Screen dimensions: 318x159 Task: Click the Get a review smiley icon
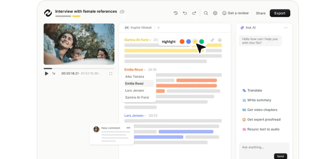tap(224, 13)
